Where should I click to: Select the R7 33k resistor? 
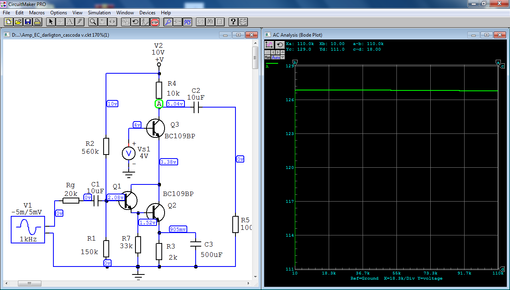click(x=138, y=245)
